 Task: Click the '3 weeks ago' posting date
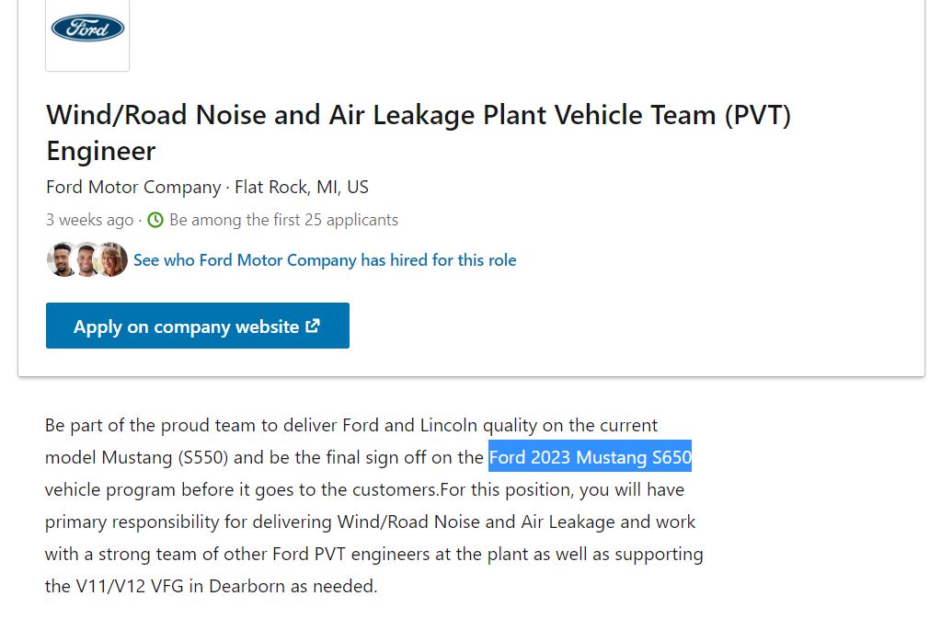(89, 220)
